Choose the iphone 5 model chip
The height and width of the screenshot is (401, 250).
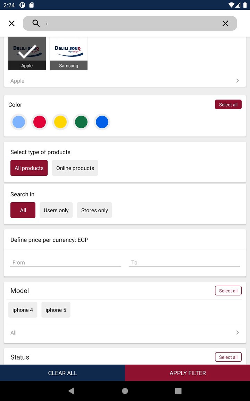[56, 310]
